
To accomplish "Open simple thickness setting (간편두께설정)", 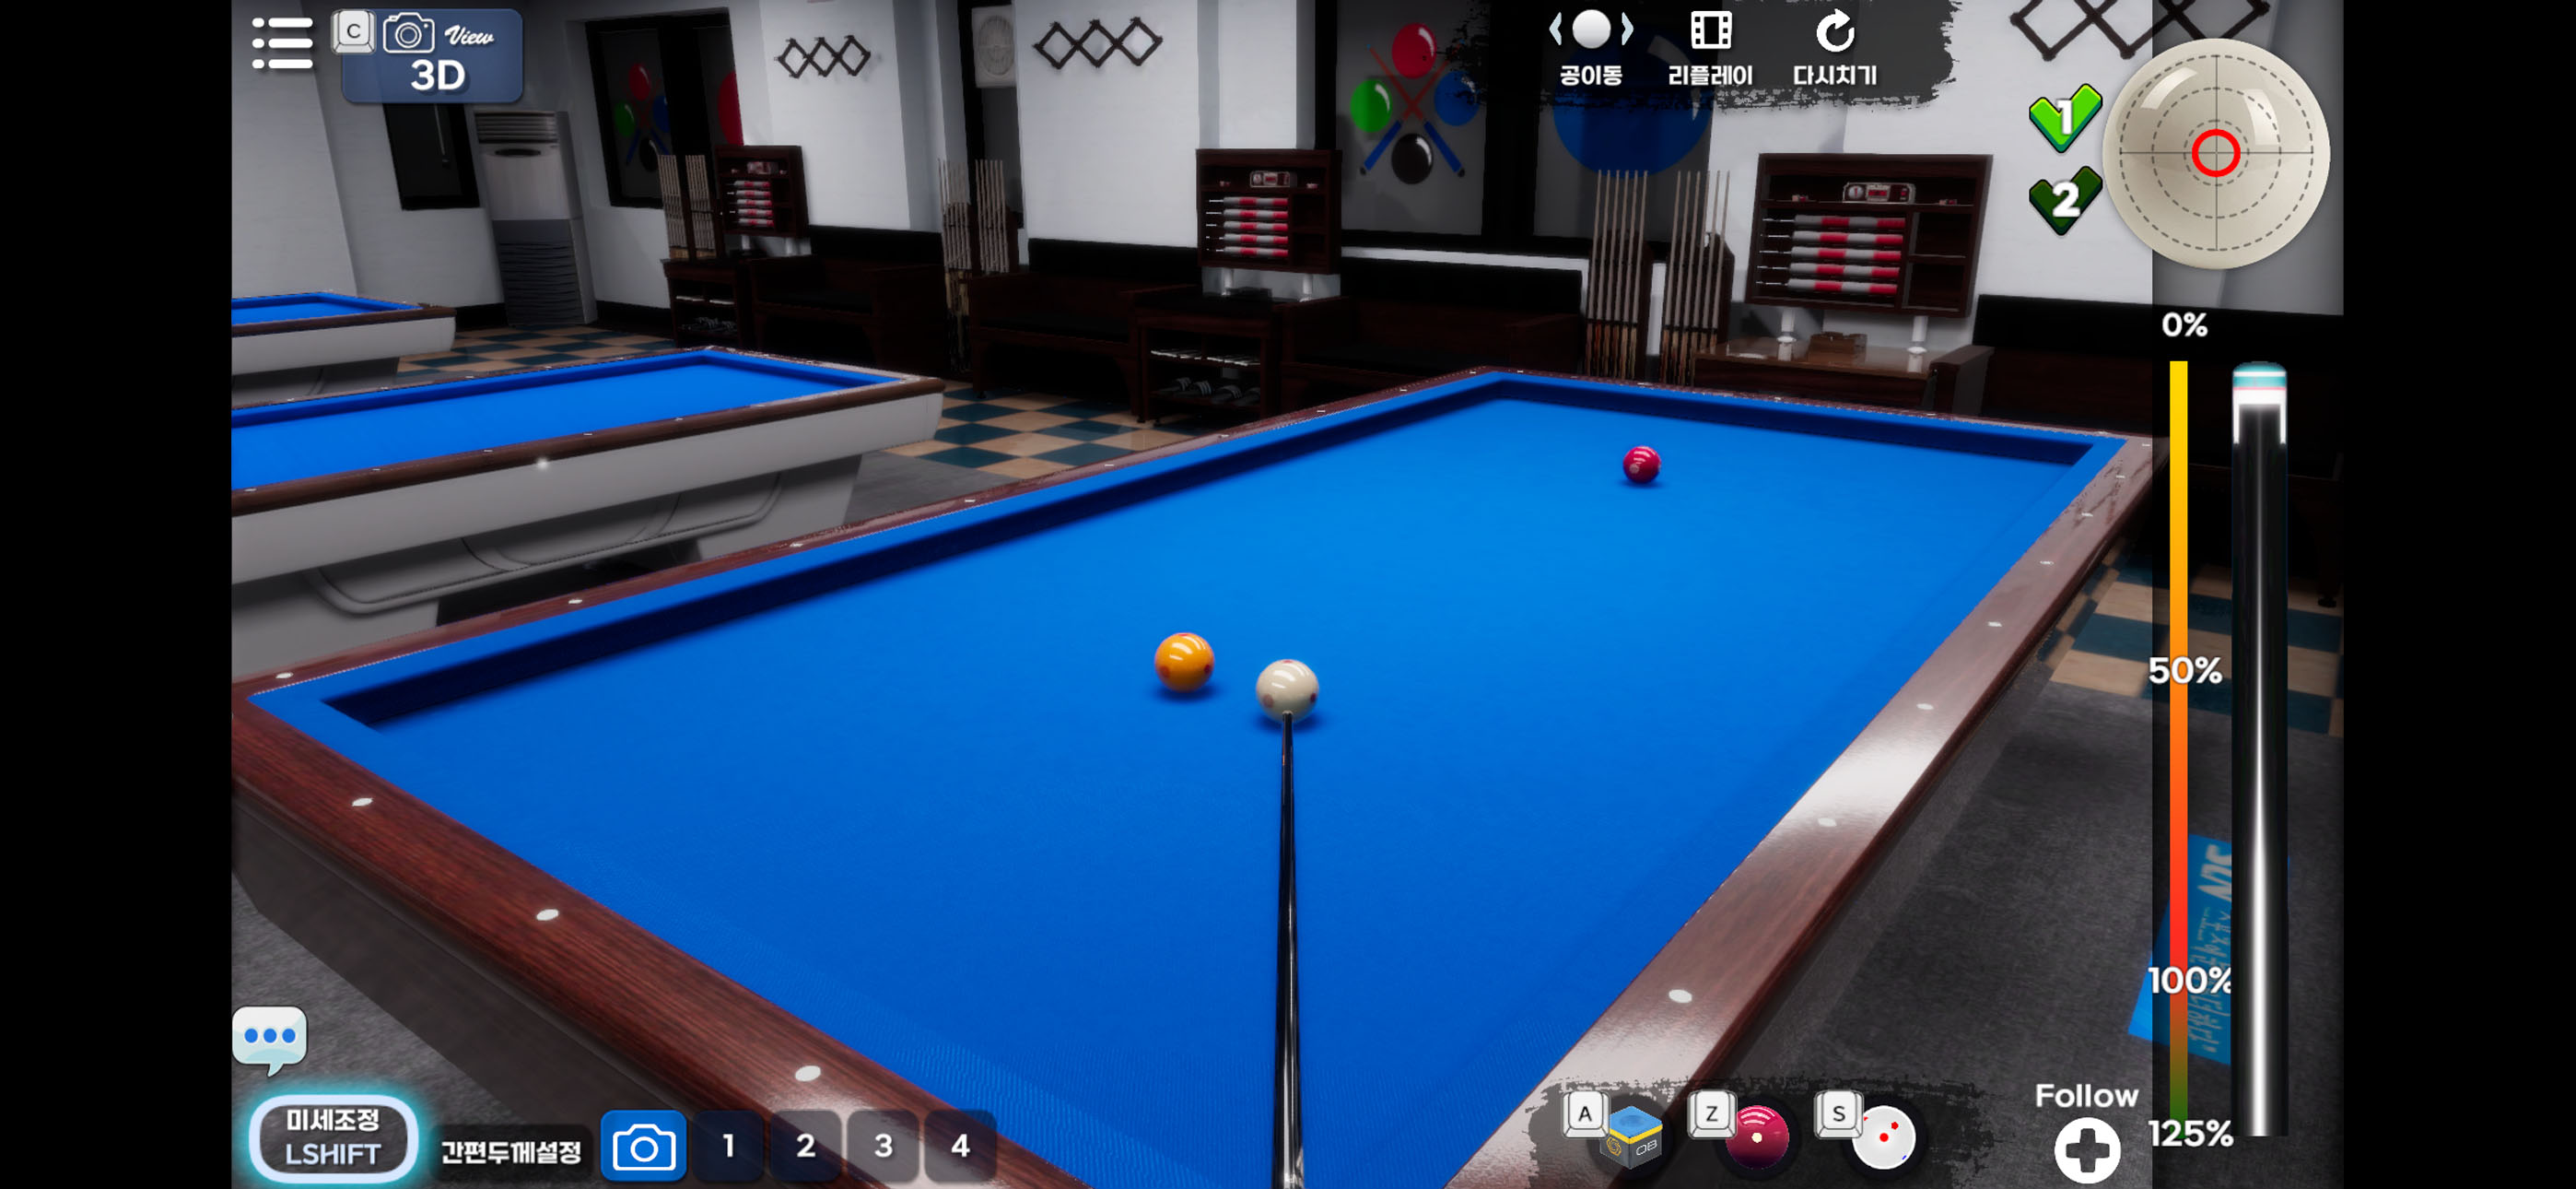I will pos(511,1151).
